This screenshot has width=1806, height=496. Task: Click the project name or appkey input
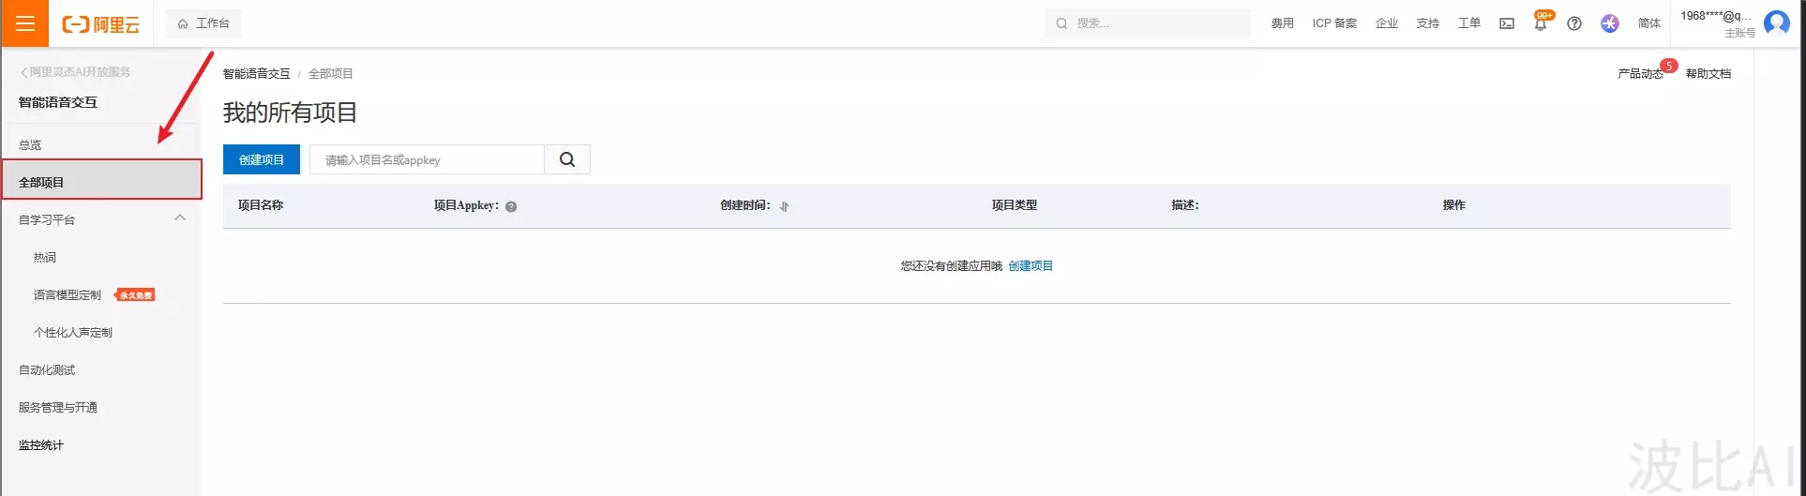click(x=427, y=159)
